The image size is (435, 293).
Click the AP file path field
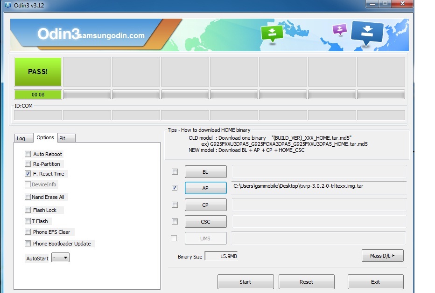click(319, 188)
